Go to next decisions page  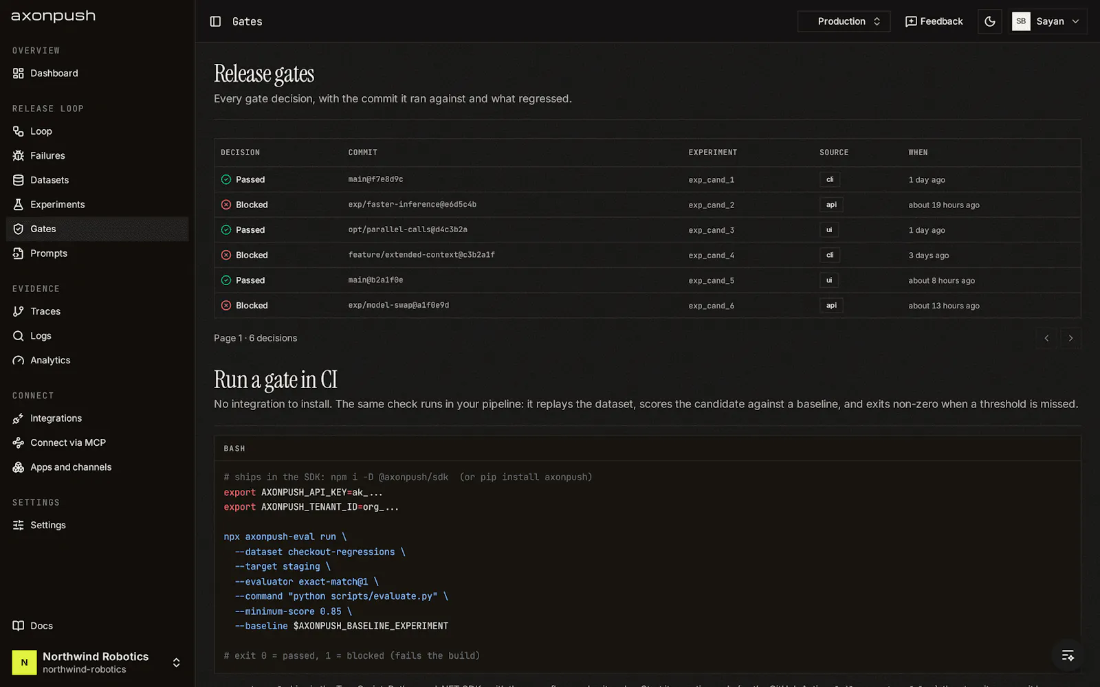point(1070,338)
